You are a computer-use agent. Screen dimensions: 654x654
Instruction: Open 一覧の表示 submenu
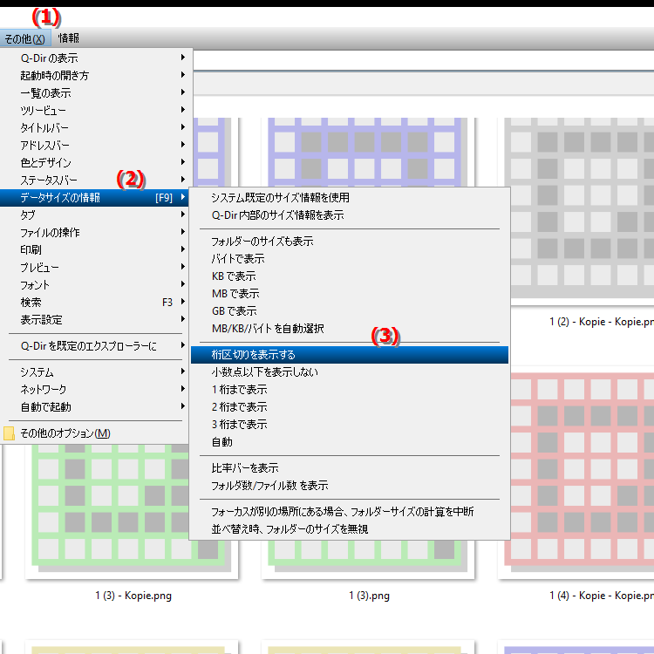tap(96, 92)
